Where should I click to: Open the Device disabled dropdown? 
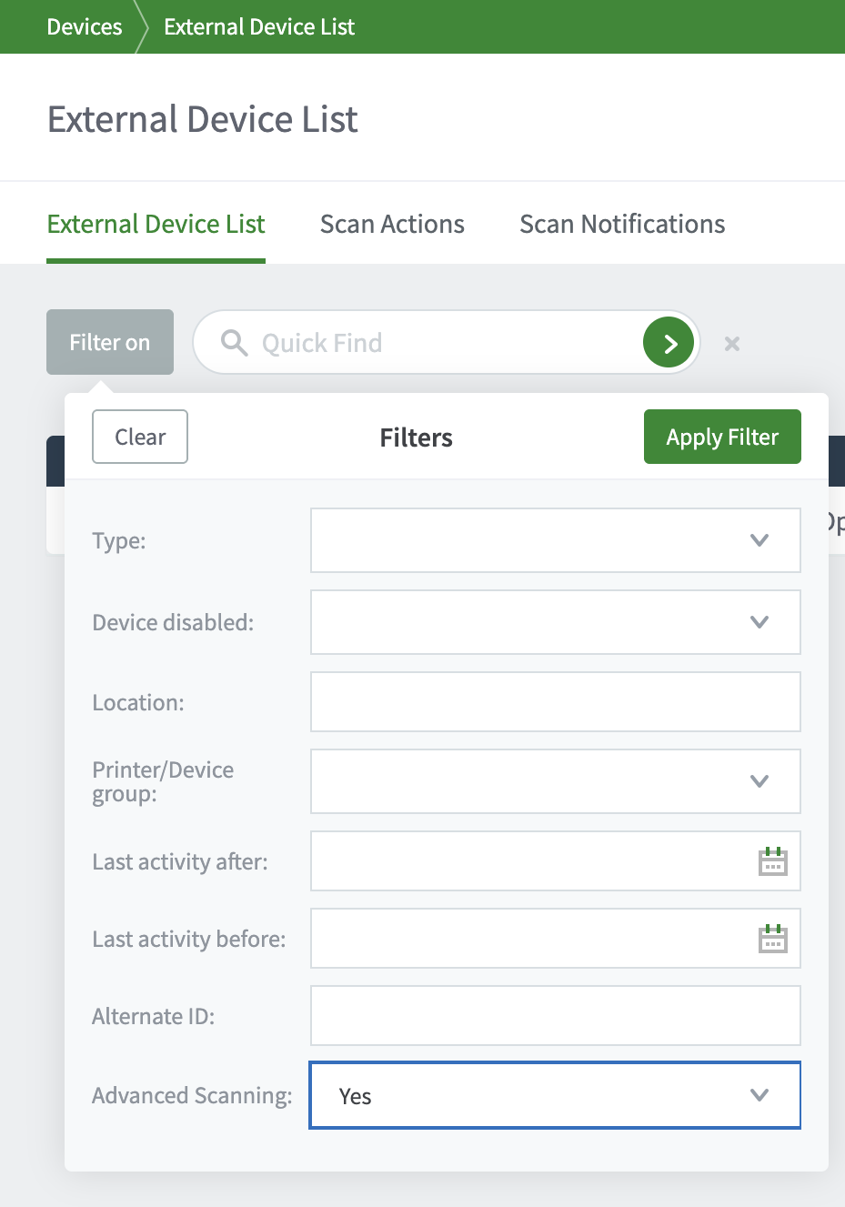[555, 622]
